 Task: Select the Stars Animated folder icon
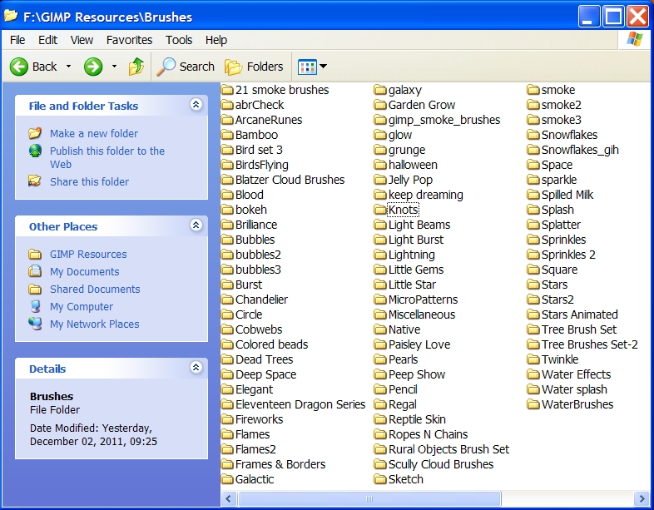[x=533, y=314]
